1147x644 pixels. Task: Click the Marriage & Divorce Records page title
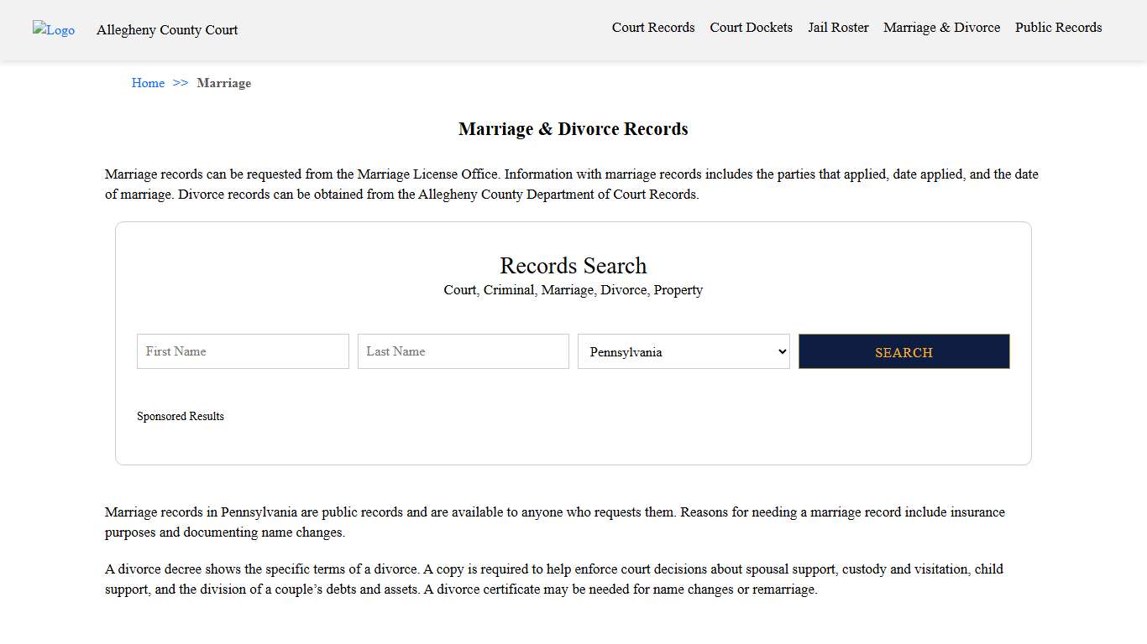click(573, 129)
